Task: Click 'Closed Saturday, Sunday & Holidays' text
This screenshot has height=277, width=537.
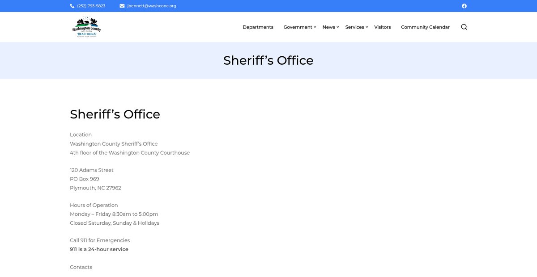Action: tap(115, 223)
